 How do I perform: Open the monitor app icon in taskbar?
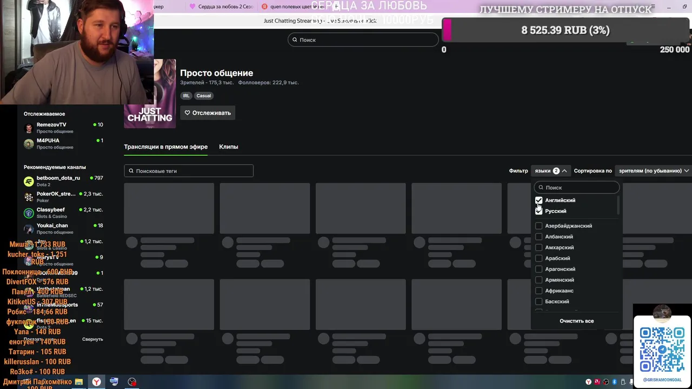point(114,382)
